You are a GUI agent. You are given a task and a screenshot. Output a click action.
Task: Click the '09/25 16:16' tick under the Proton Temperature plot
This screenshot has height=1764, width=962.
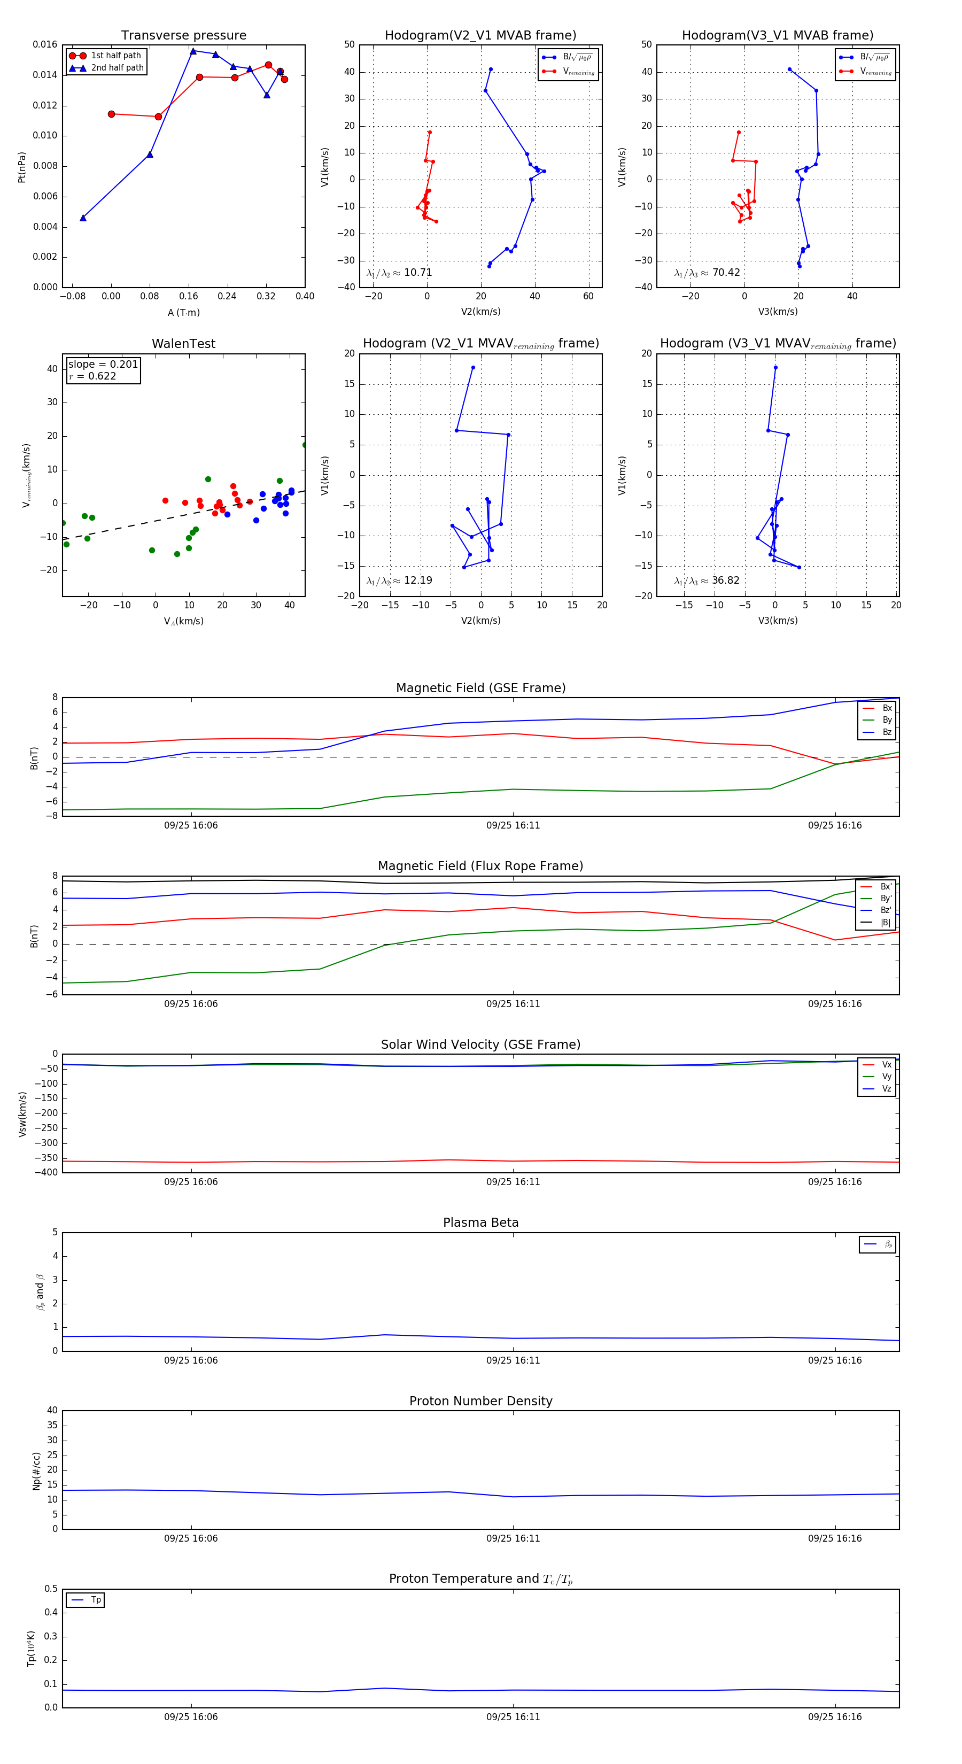[x=835, y=1717]
